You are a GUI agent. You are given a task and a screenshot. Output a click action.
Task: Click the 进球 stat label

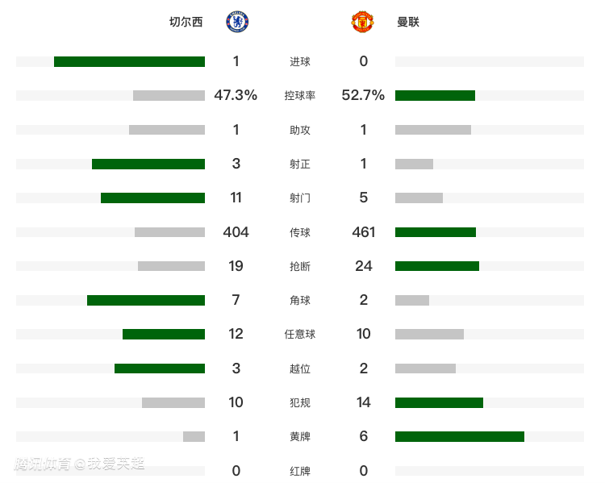300,62
